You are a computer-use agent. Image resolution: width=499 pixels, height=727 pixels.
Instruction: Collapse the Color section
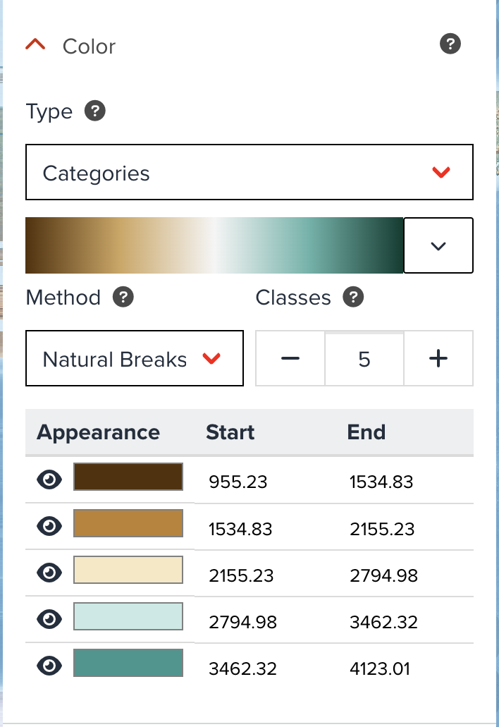(35, 44)
